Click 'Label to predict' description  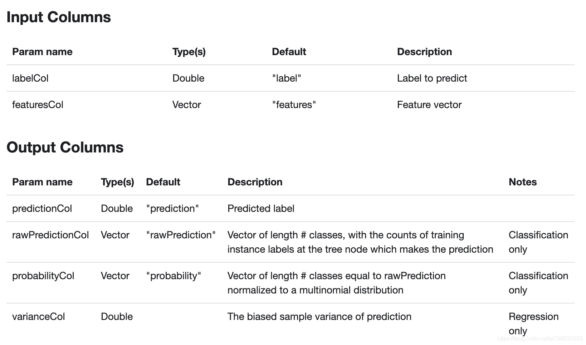click(432, 78)
